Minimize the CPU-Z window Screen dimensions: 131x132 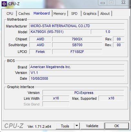[x=103, y=3]
